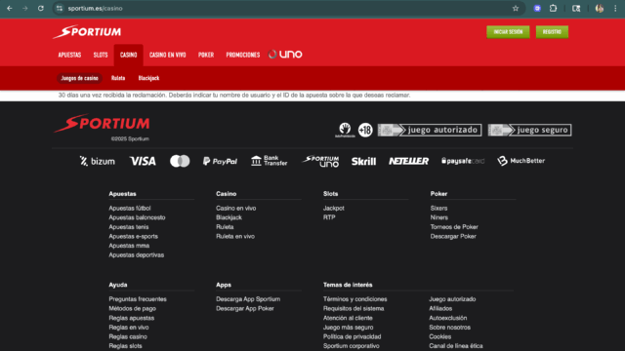The height and width of the screenshot is (351, 625).
Task: Click the autoprohibición hand icon
Action: (345, 130)
